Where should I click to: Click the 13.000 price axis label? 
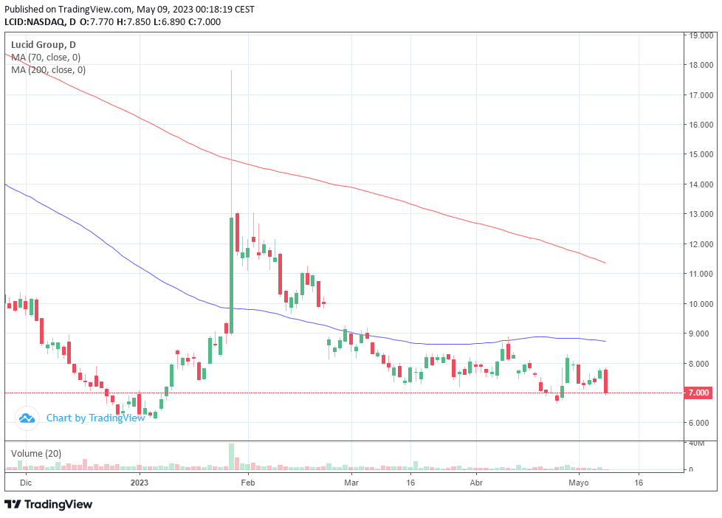[701, 214]
